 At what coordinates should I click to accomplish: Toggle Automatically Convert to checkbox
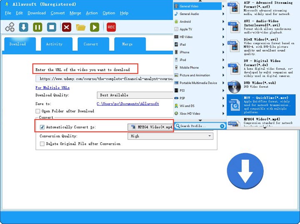click(x=42, y=127)
